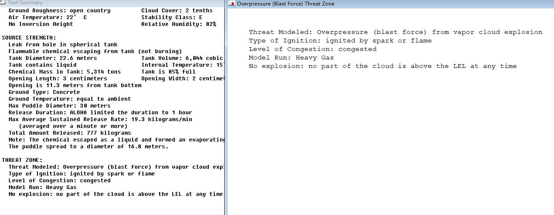Click 'Level of Congestion' in Threat Zone window
The height and width of the screenshot is (215, 554).
tap(313, 49)
